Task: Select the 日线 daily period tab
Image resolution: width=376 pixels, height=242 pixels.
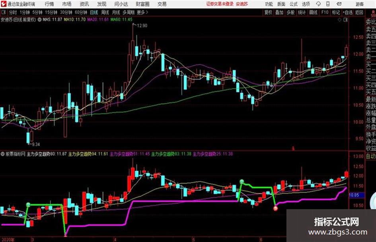Action: pyautogui.click(x=94, y=12)
